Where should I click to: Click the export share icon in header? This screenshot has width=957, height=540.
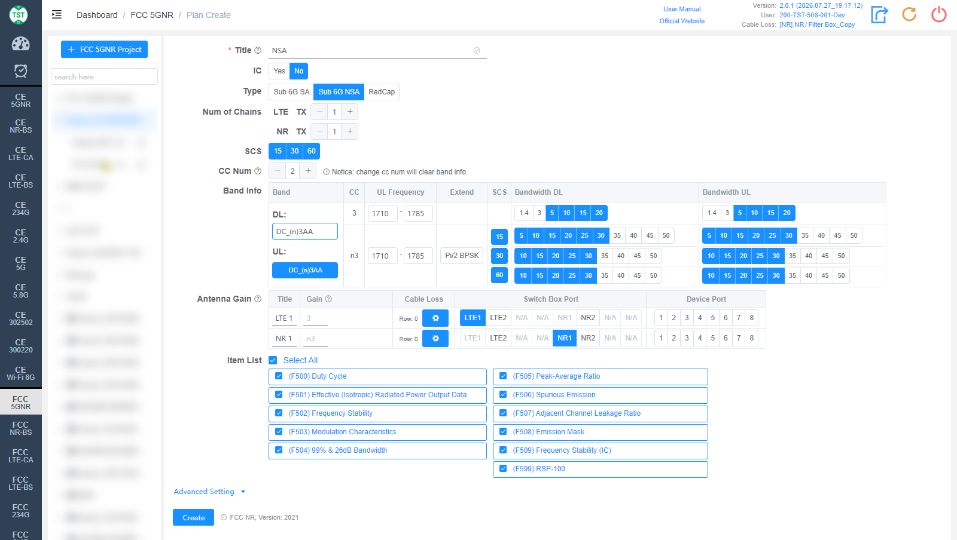pyautogui.click(x=879, y=14)
